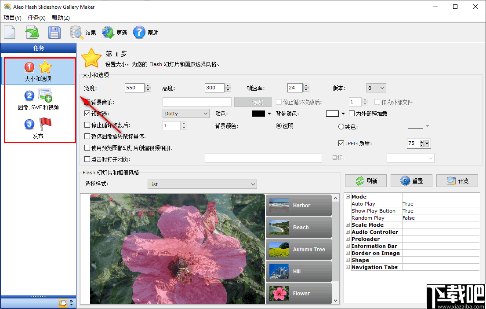Open help via the 帮助 question mark icon
The image size is (486, 309).
click(x=138, y=32)
